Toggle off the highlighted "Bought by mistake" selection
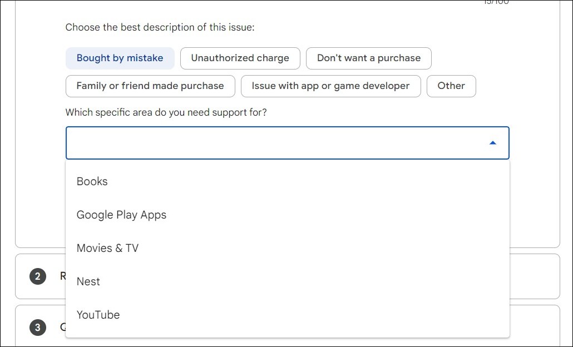573x347 pixels. 120,58
